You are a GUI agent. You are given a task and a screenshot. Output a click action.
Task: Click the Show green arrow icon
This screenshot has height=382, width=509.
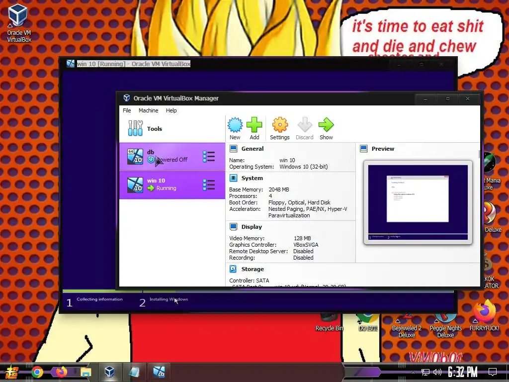(326, 129)
